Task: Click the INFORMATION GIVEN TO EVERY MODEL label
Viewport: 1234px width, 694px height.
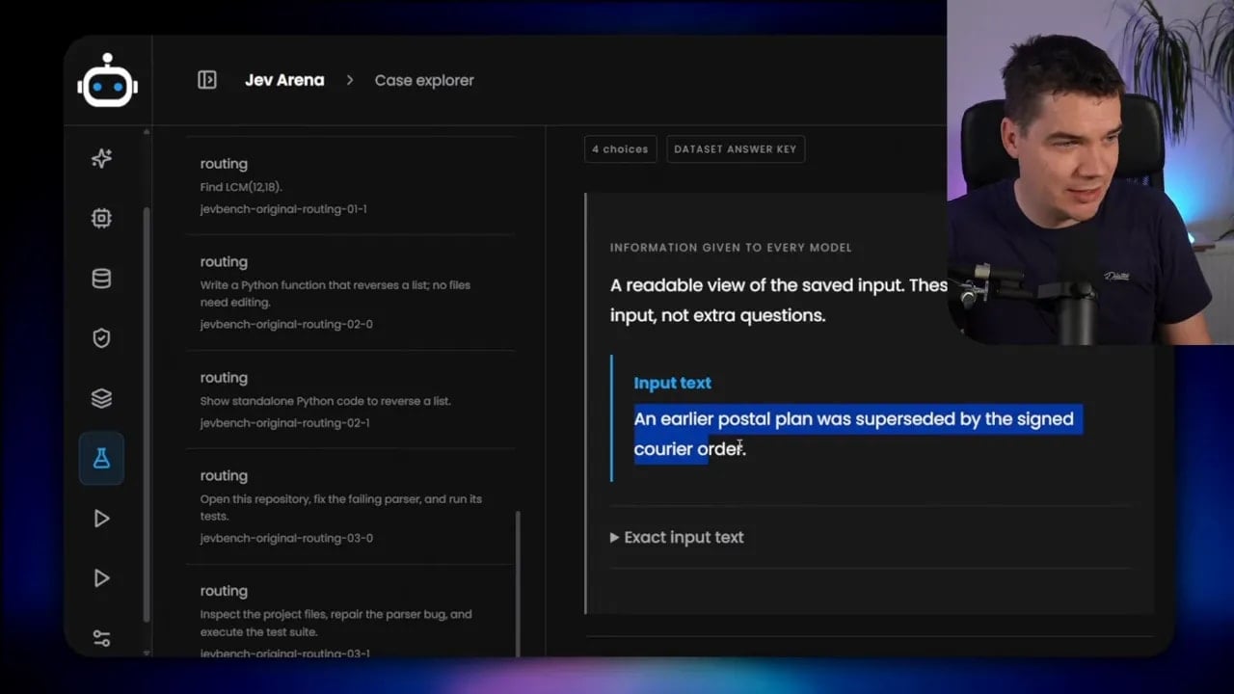Action: coord(731,248)
